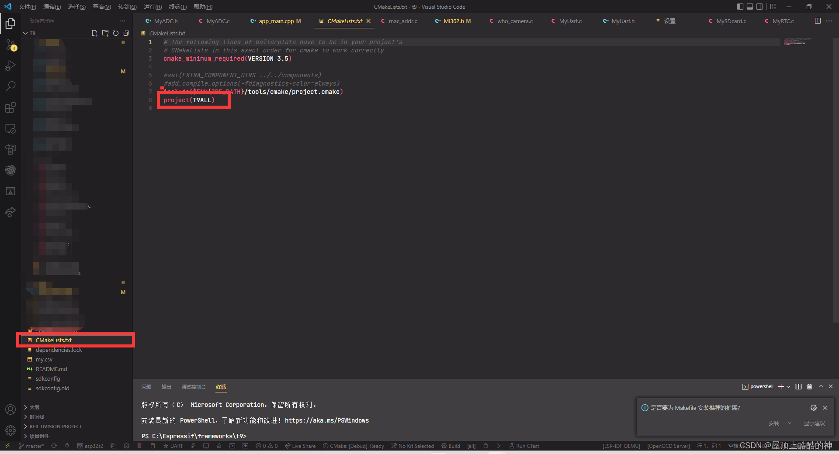
Task: Click 安装 to install the Makefile extension
Action: click(x=773, y=423)
